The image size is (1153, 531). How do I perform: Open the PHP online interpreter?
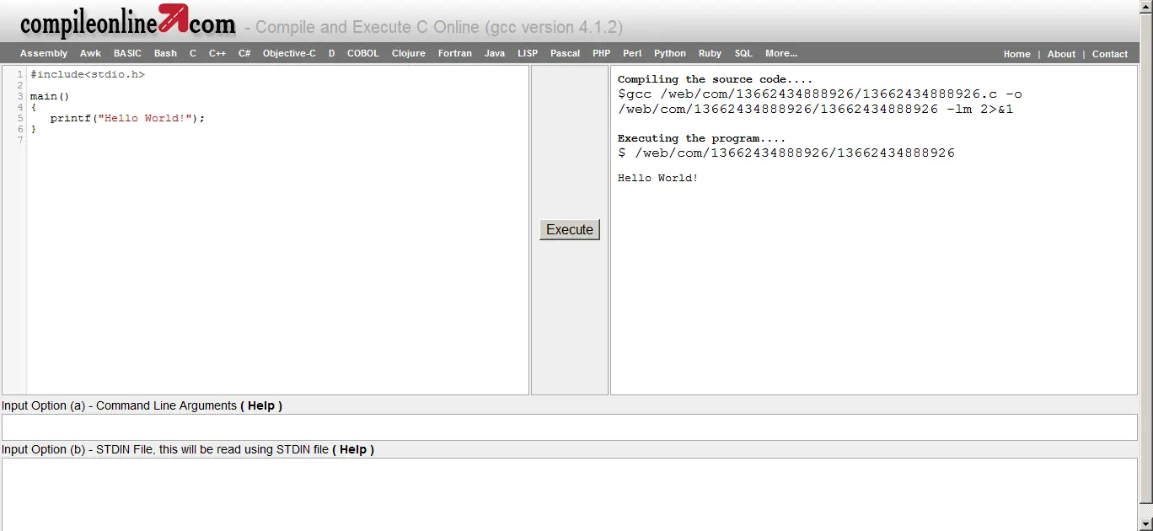pos(601,53)
